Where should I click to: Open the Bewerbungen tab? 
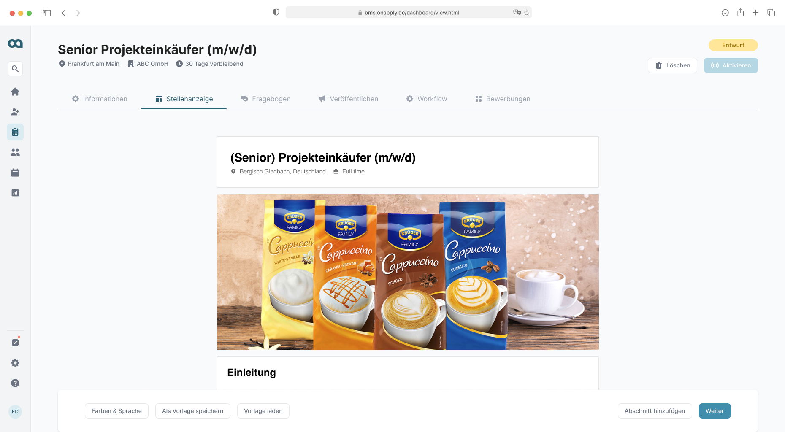[x=503, y=99]
